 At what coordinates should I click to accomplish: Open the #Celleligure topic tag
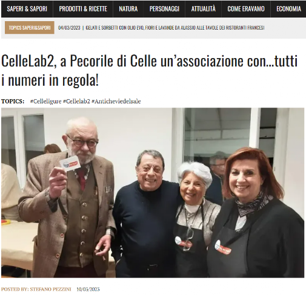pos(45,101)
